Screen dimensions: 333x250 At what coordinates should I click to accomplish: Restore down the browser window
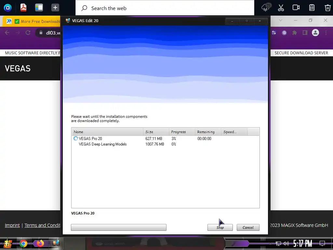(311, 20)
